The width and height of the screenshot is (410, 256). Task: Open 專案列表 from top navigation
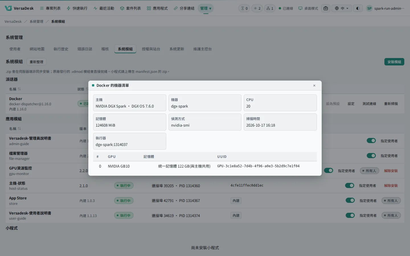50,8
